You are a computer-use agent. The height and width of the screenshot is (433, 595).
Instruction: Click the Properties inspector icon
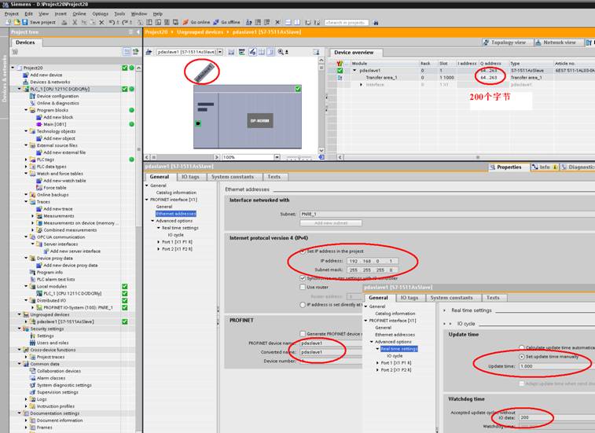point(493,167)
